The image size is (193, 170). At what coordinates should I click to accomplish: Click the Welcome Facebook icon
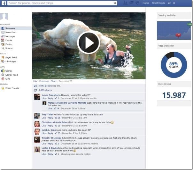3,28
